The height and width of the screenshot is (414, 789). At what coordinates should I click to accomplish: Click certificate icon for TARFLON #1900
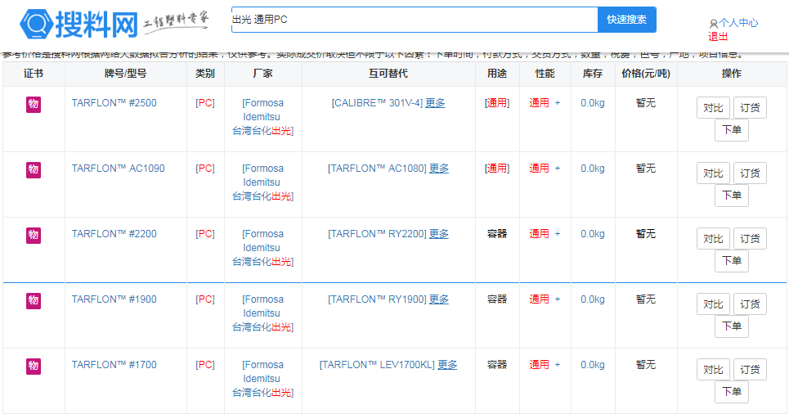click(34, 300)
